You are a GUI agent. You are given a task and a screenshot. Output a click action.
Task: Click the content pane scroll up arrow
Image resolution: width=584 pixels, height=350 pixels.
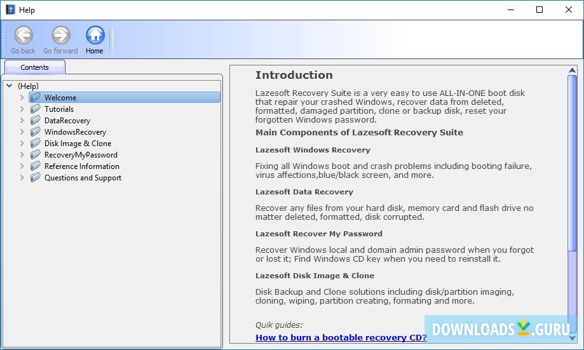[573, 71]
